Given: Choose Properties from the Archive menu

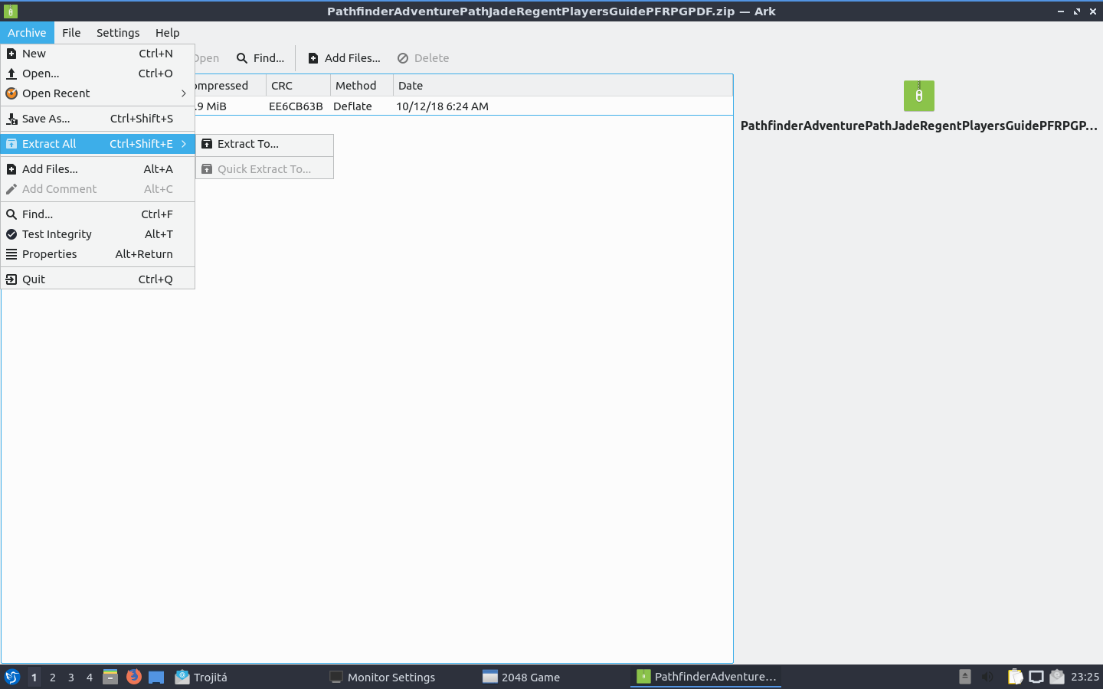Looking at the screenshot, I should [50, 254].
